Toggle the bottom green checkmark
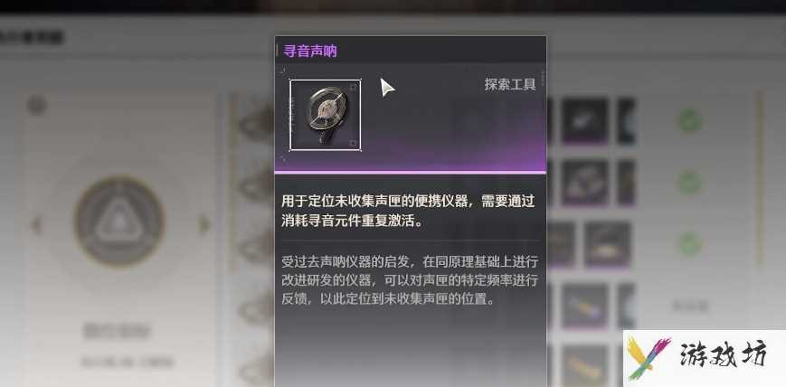The width and height of the screenshot is (786, 387). tap(690, 244)
